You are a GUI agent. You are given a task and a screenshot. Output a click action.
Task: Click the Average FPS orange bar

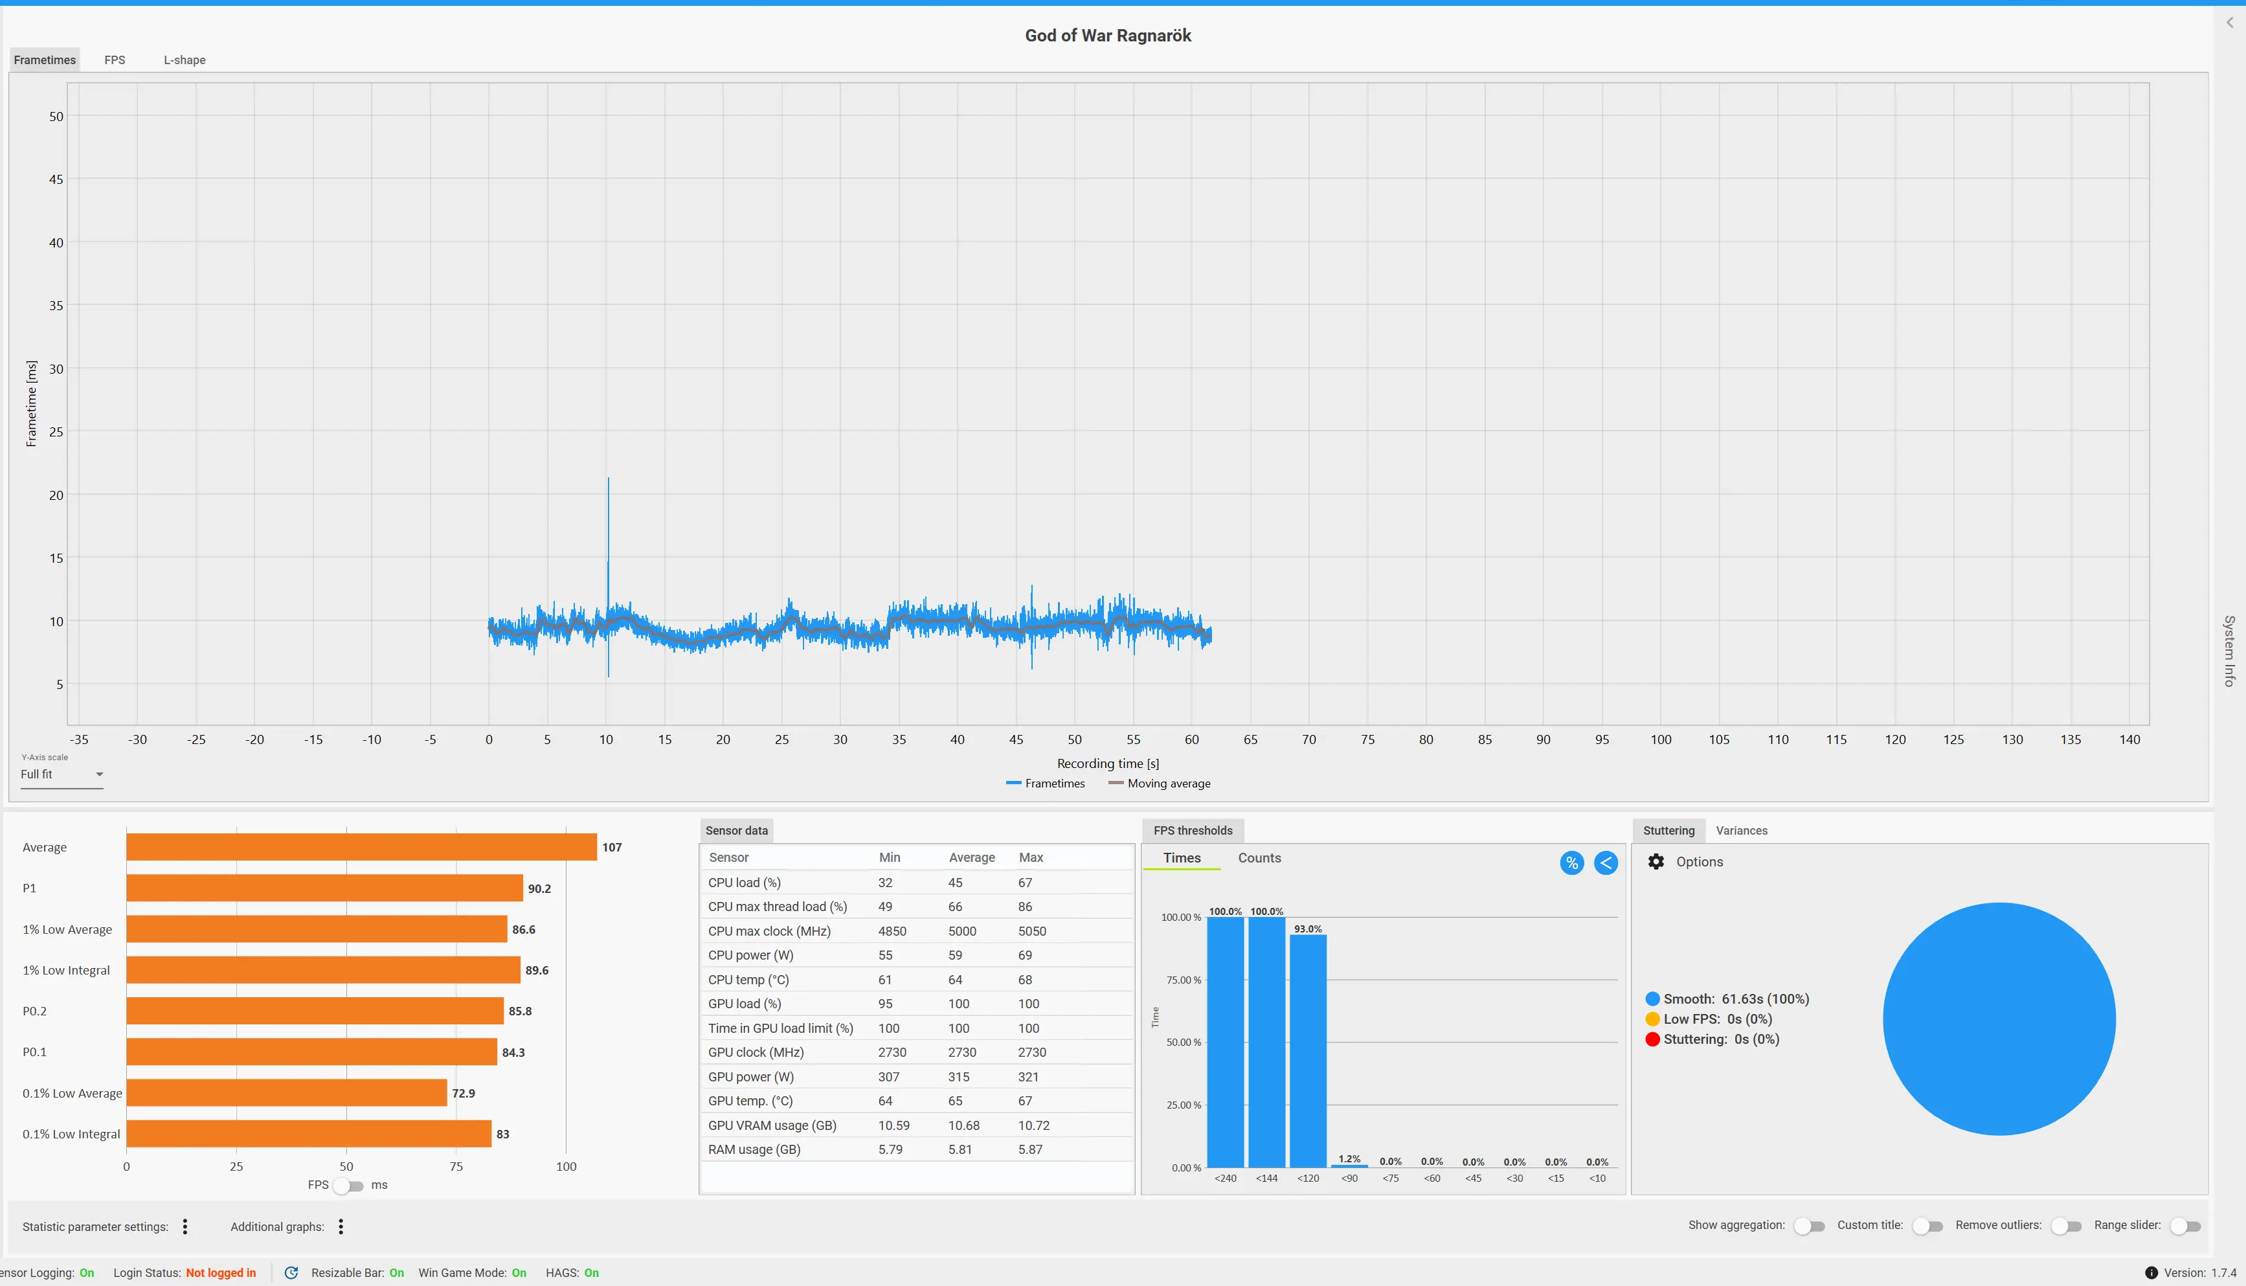(x=362, y=847)
